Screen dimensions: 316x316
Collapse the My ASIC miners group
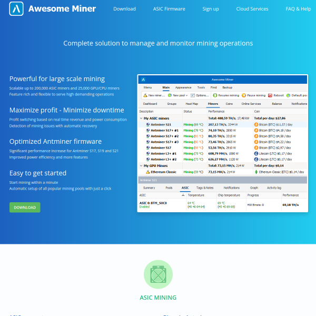141,118
